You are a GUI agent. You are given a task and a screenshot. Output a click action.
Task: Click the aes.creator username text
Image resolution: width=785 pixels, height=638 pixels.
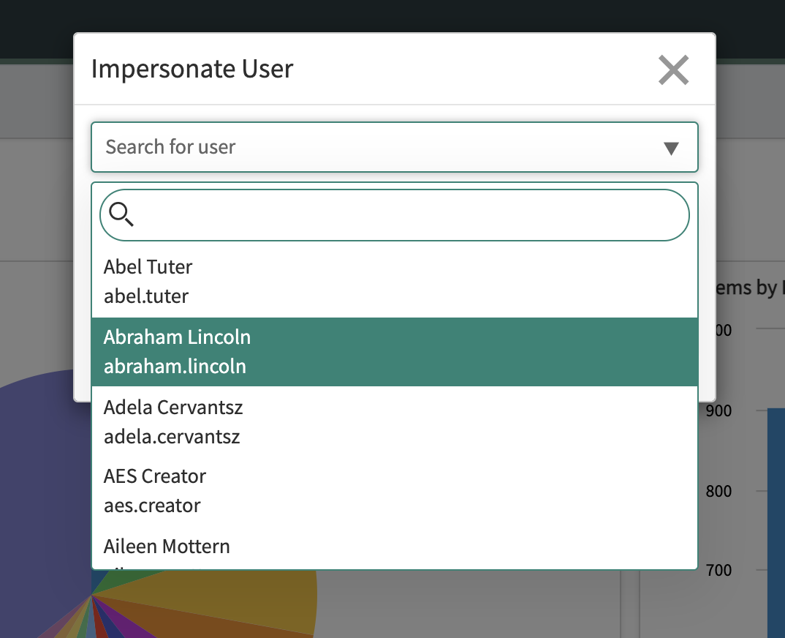coord(151,505)
